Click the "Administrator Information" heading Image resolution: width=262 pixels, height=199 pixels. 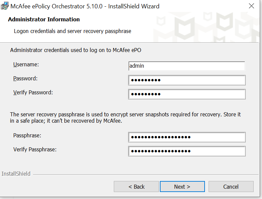click(44, 19)
